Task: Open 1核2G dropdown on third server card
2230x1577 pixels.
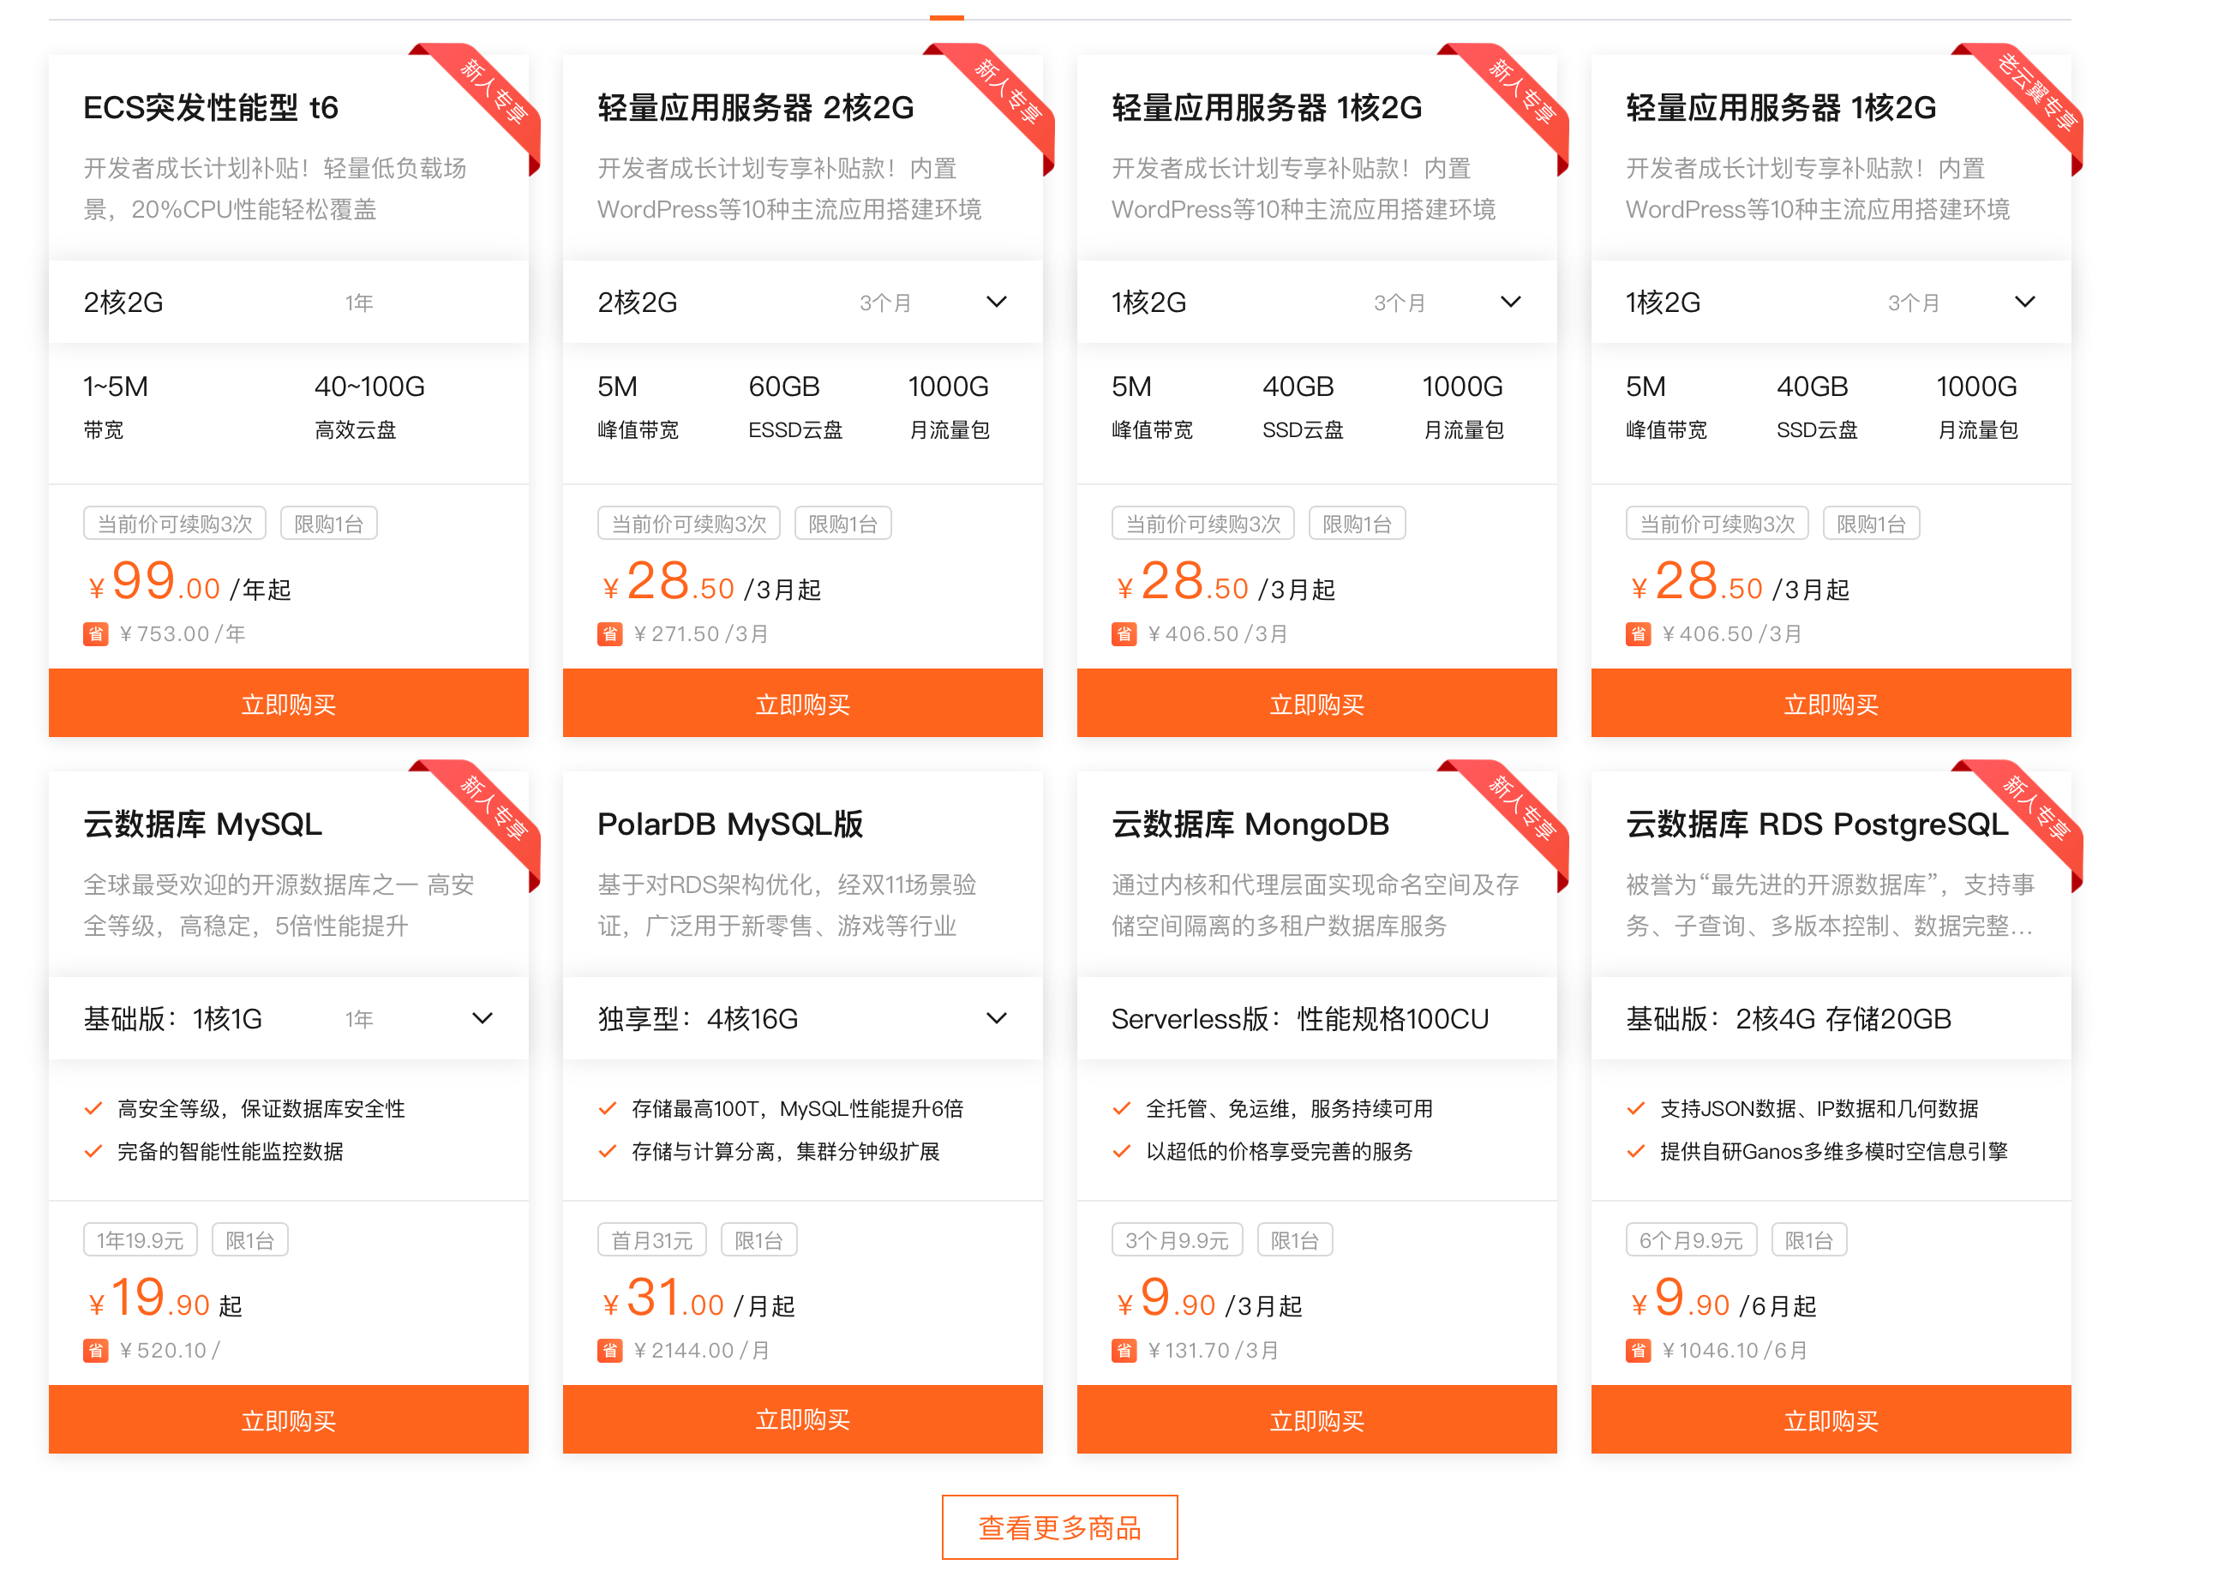Action: click(1510, 303)
